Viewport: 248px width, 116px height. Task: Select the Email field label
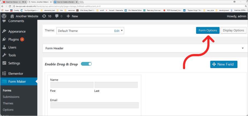(54, 100)
